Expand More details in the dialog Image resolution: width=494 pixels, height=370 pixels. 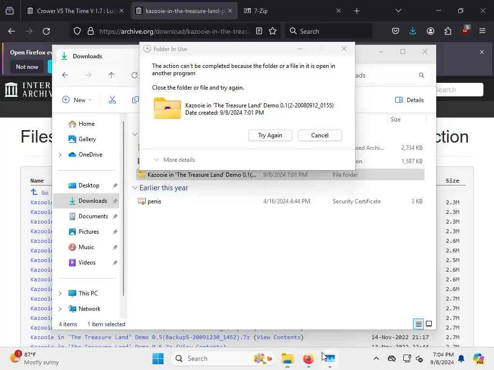(174, 160)
